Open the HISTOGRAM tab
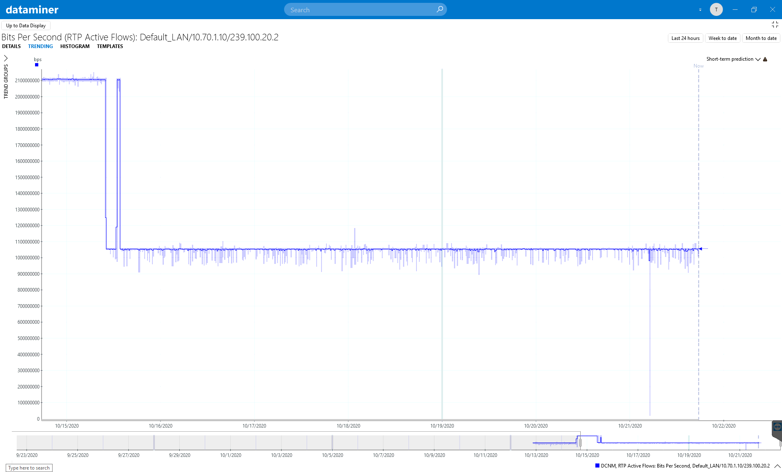Screen dimensions: 782x472 tap(75, 46)
